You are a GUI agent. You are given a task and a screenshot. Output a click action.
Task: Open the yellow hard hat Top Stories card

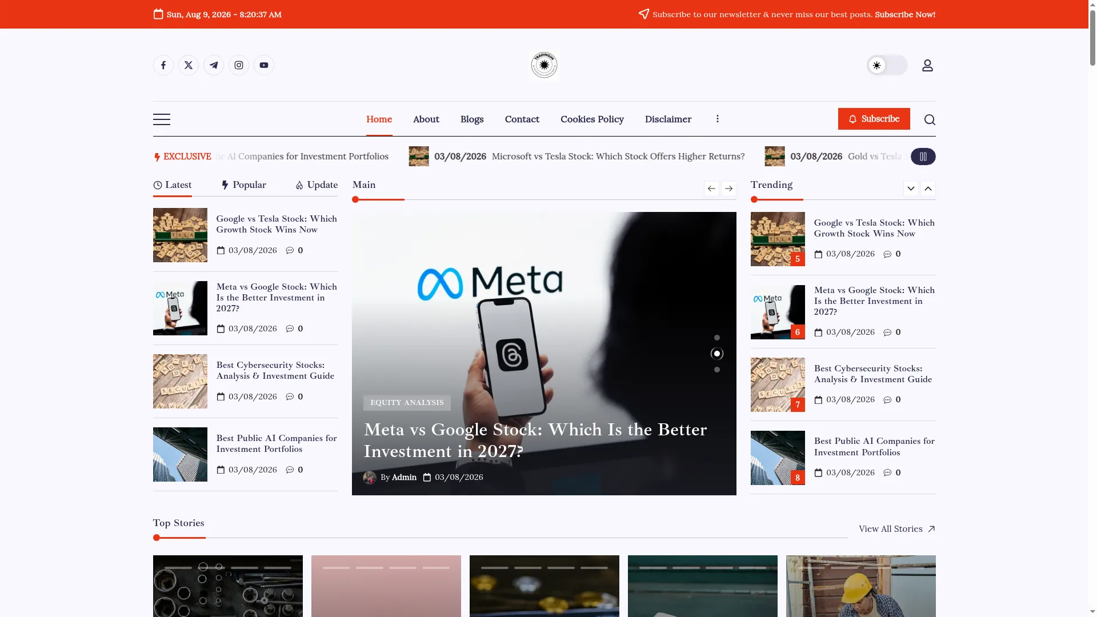click(861, 586)
